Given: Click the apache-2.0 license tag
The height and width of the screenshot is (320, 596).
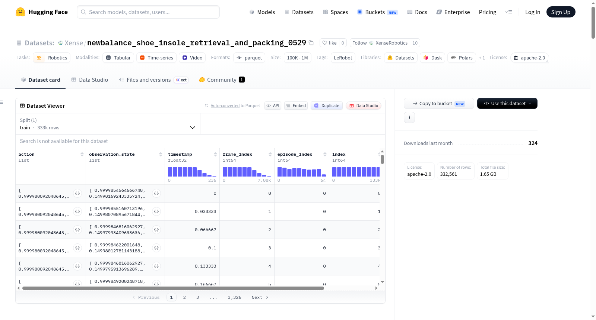Looking at the screenshot, I should click(x=529, y=58).
